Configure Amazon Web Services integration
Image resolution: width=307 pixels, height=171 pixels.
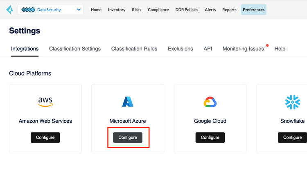(x=45, y=137)
